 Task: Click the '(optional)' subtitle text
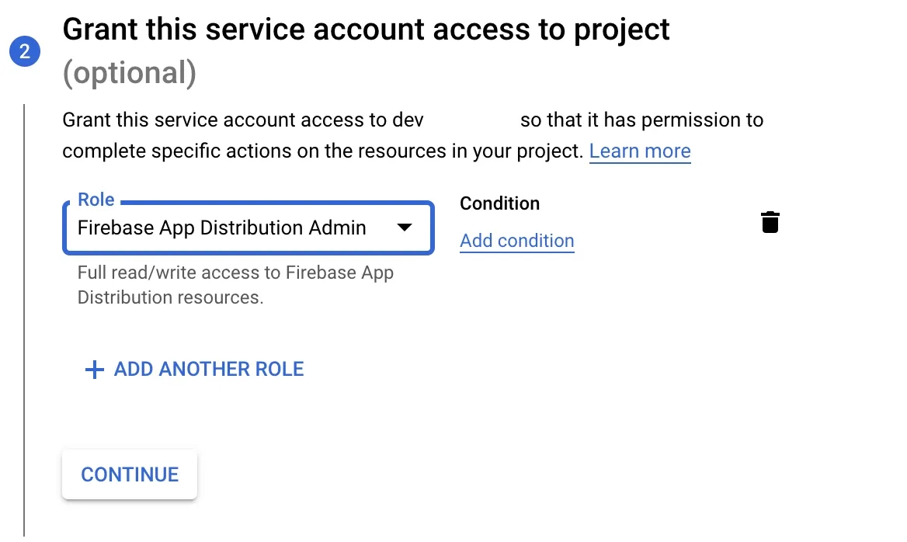tap(129, 73)
